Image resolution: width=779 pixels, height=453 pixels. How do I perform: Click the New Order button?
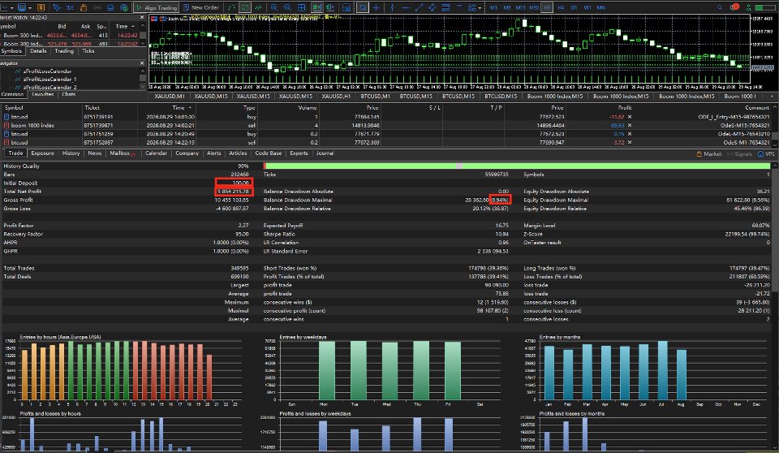coord(201,7)
